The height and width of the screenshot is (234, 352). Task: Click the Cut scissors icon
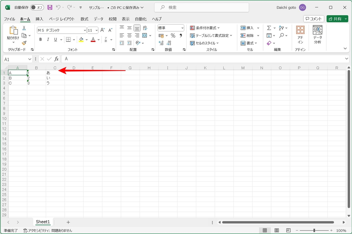click(24, 28)
